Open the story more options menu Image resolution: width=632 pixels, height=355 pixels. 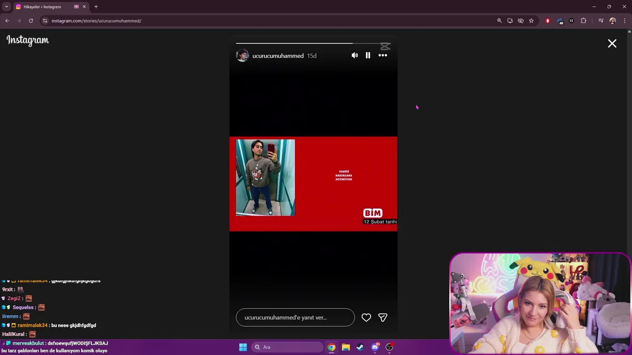click(383, 55)
